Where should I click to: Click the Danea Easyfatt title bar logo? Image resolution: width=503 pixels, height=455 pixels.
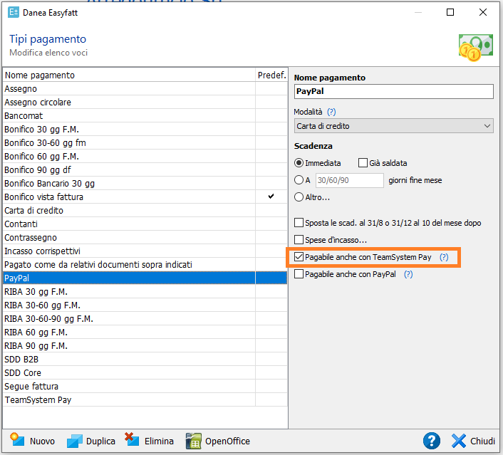[x=14, y=13]
